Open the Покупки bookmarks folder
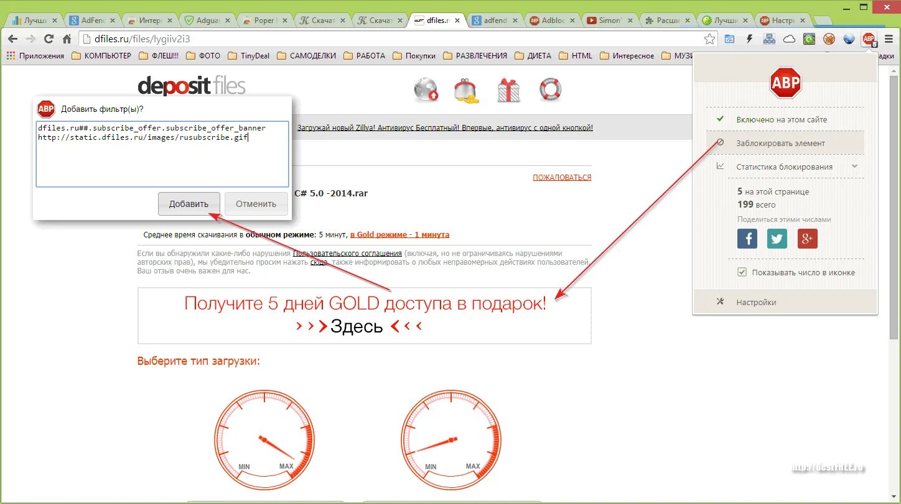The width and height of the screenshot is (901, 504). [414, 56]
